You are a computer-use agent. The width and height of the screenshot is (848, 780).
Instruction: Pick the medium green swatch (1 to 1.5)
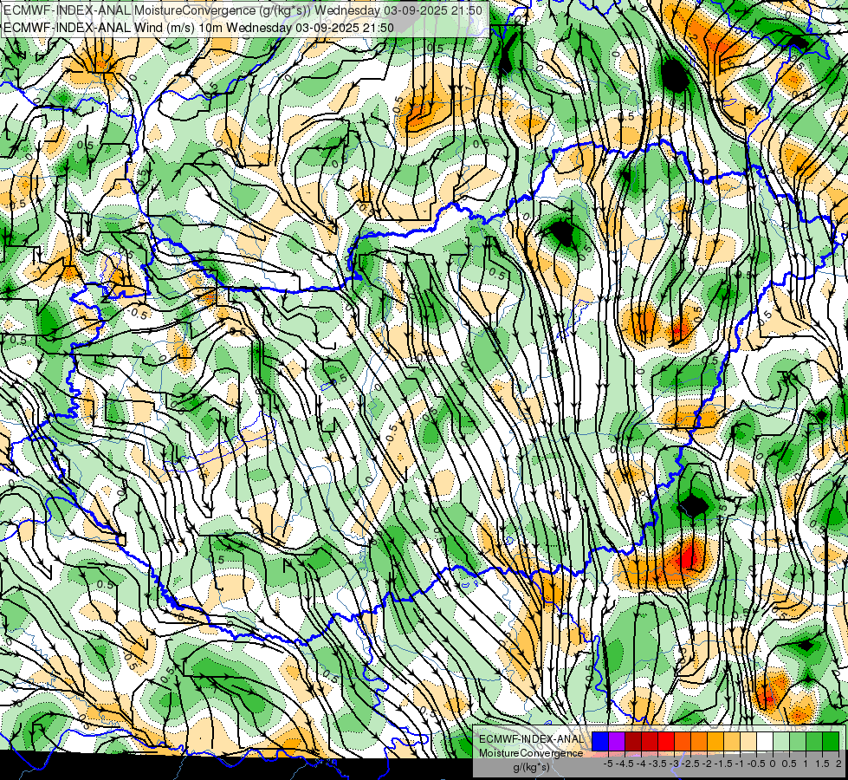(814, 741)
